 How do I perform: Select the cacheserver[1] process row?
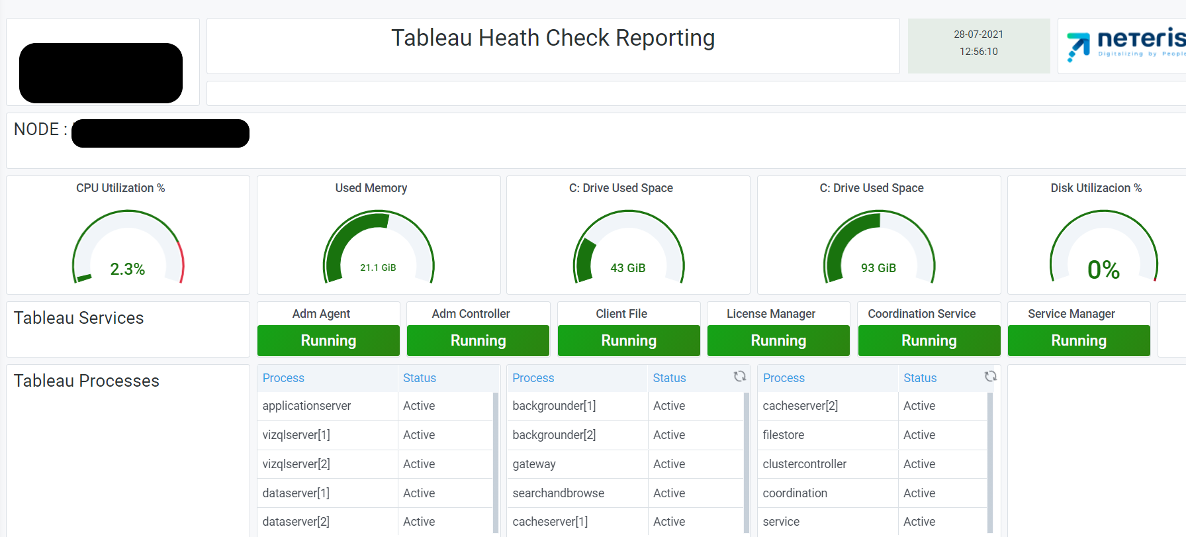click(625, 522)
